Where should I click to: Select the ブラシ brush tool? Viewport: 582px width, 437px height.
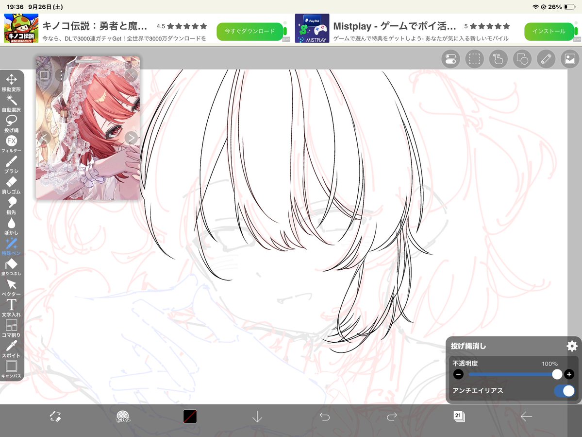click(11, 165)
